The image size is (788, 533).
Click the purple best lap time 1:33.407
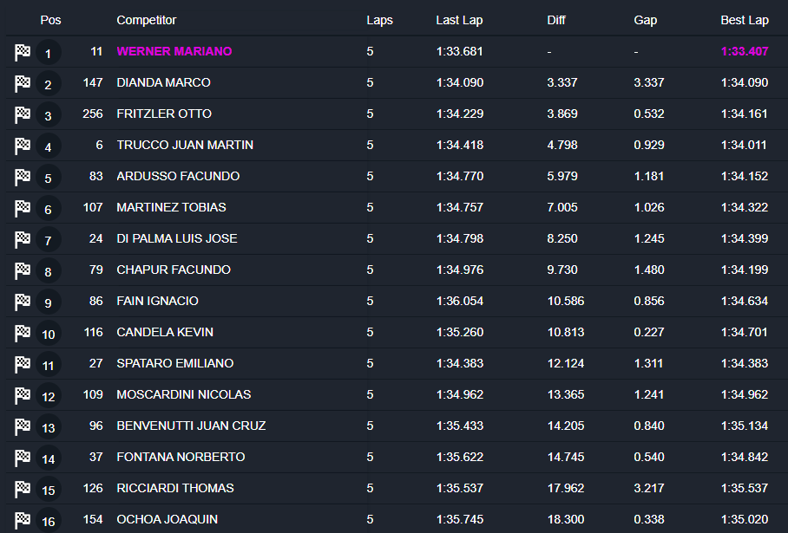tap(745, 51)
